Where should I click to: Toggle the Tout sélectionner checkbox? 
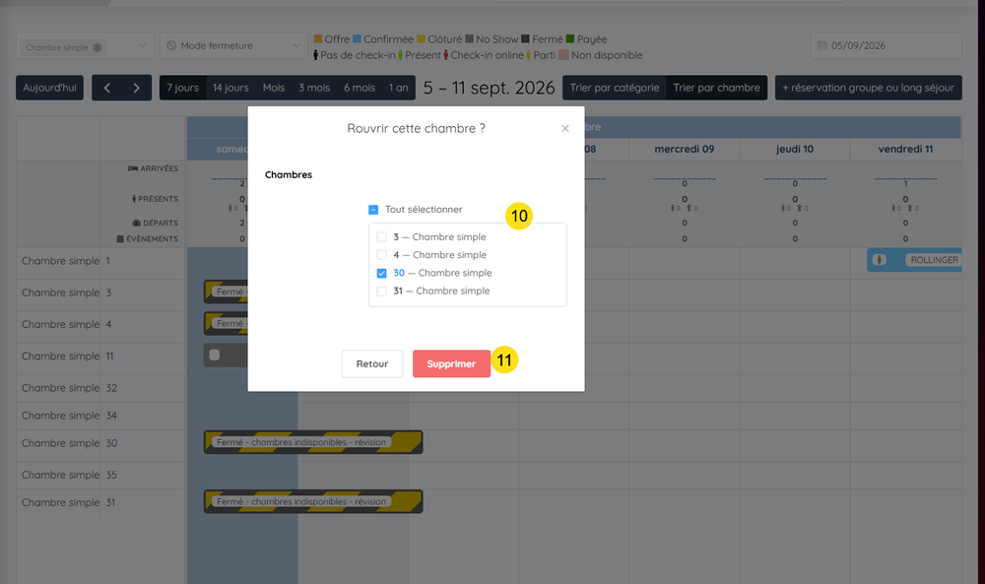[373, 210]
